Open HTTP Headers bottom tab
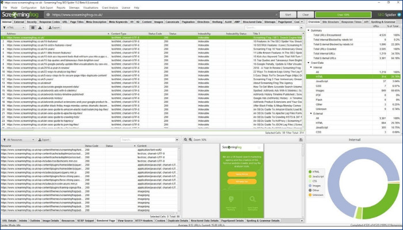The height and width of the screenshot is (230, 403). click(x=144, y=220)
